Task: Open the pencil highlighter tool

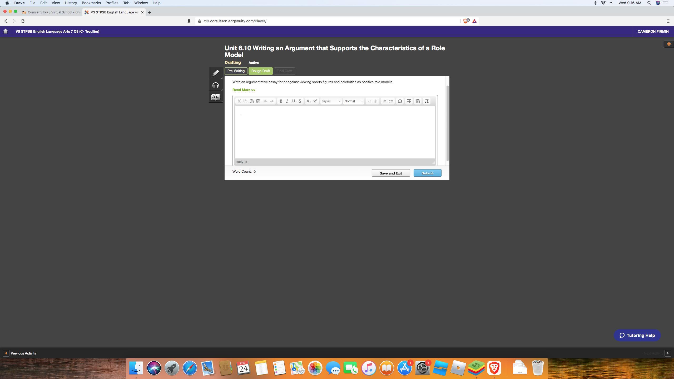Action: 216,73
